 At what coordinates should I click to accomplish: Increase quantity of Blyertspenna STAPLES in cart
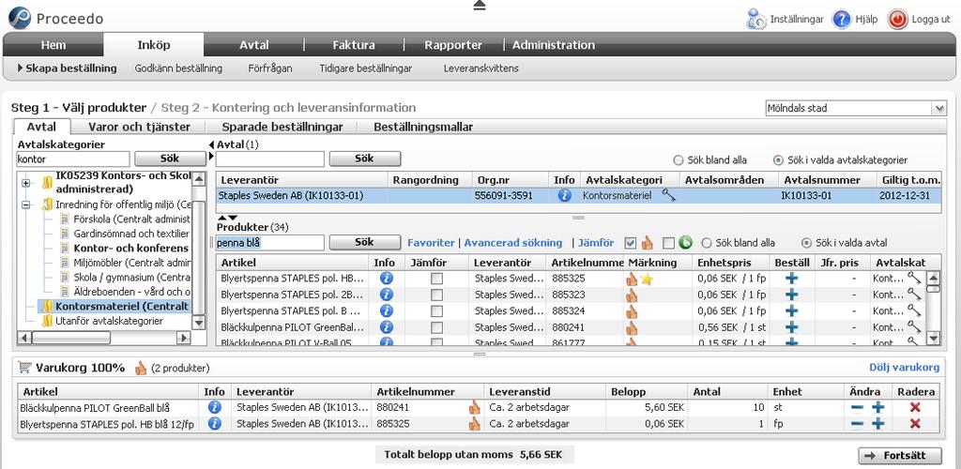[x=877, y=423]
